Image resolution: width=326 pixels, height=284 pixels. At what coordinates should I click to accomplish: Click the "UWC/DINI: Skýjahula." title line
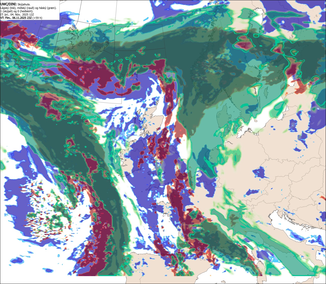click(16, 4)
